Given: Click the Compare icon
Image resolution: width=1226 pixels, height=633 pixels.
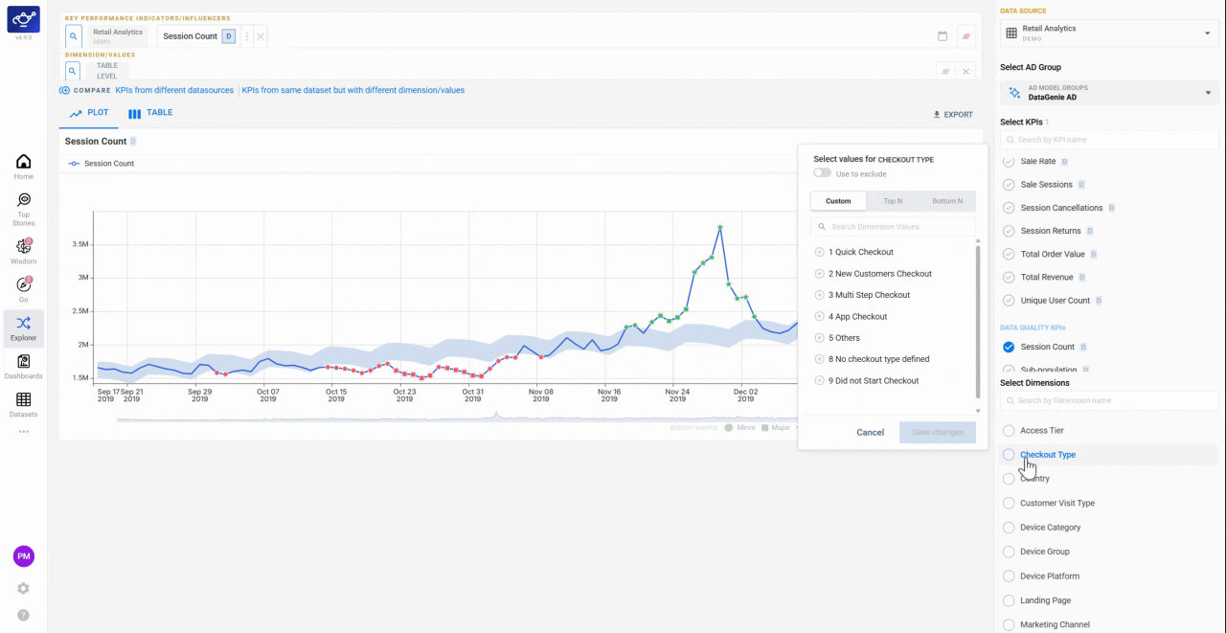Looking at the screenshot, I should tap(64, 90).
